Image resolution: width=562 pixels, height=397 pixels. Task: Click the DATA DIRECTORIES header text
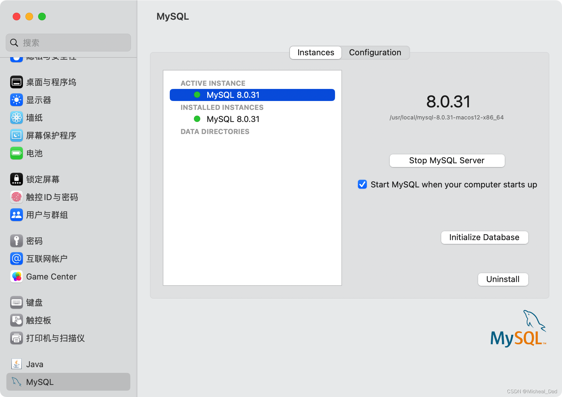point(215,131)
